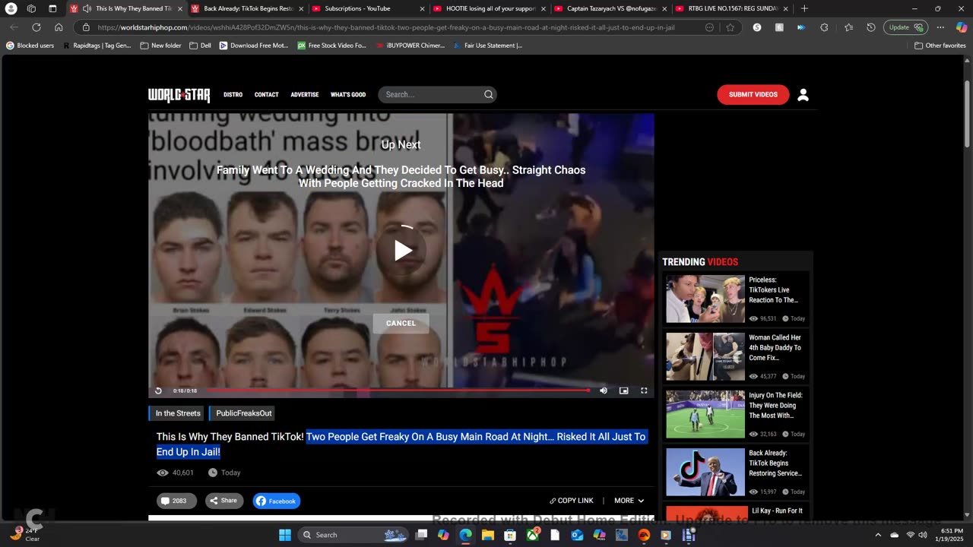Image resolution: width=973 pixels, height=547 pixels.
Task: Add page to favorites with star icon
Action: click(x=731, y=27)
